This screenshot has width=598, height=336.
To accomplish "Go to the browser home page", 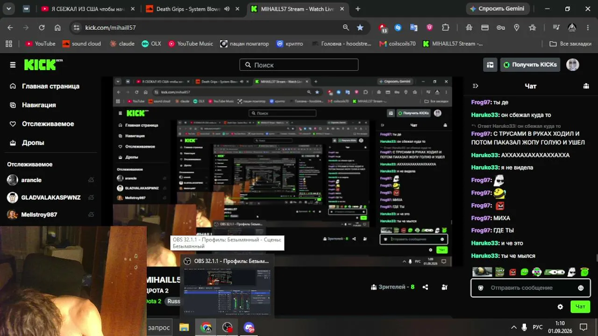I will (57, 28).
